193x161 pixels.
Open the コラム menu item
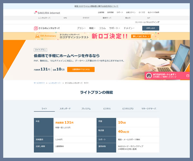(102, 28)
